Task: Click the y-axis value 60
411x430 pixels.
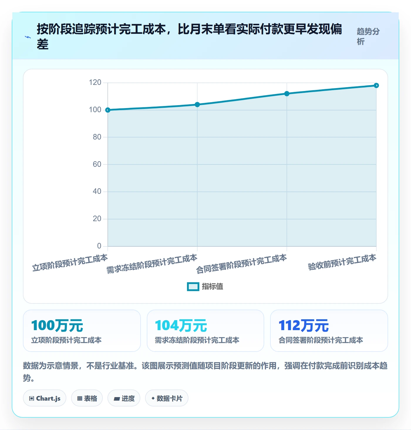Action: point(97,164)
